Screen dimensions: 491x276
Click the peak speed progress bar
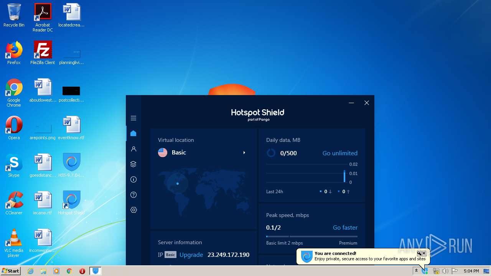pyautogui.click(x=312, y=237)
